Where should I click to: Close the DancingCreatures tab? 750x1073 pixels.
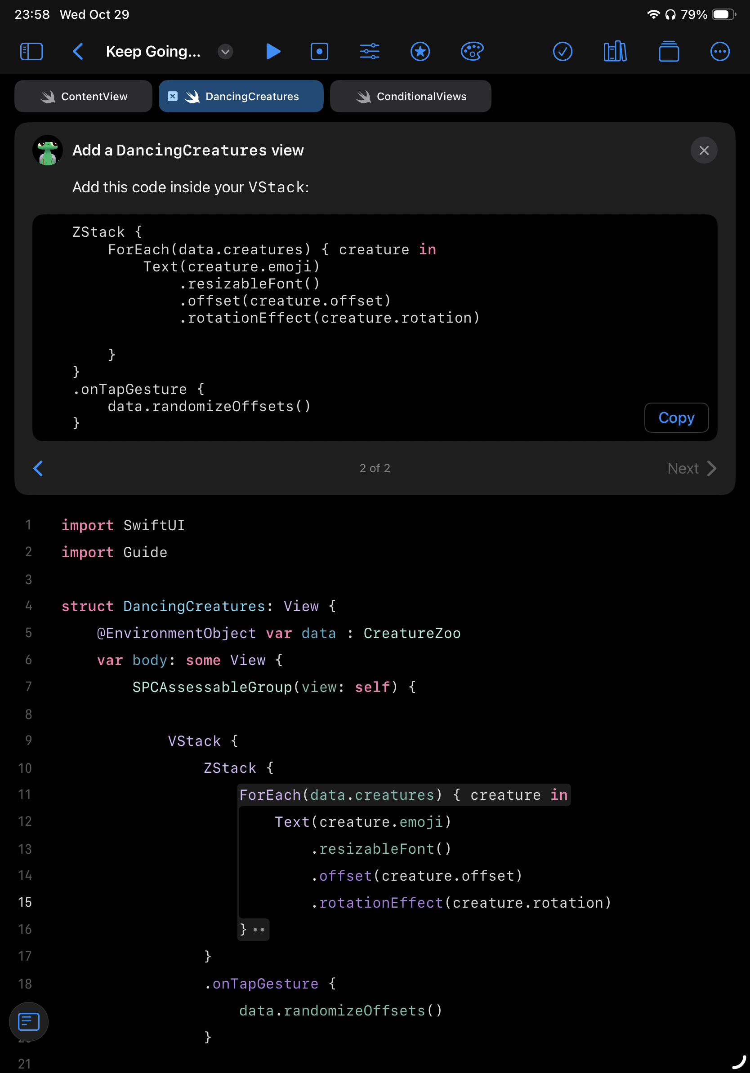[173, 96]
